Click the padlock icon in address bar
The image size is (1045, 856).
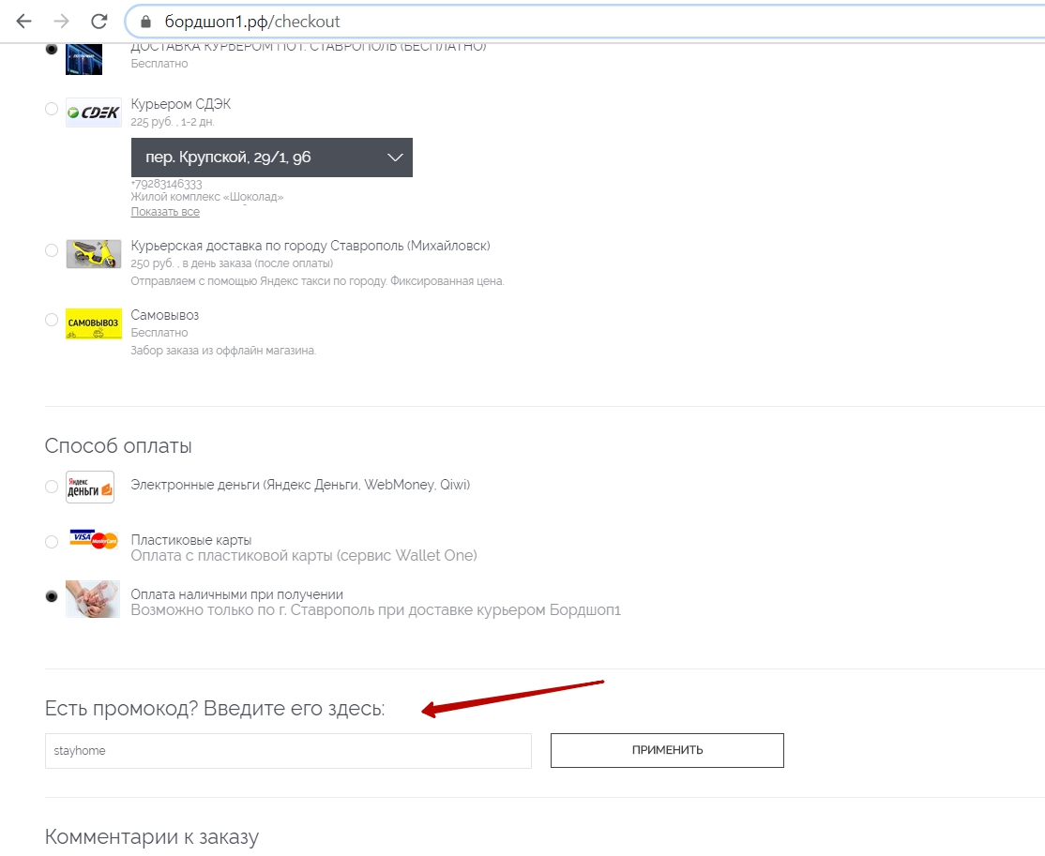click(x=144, y=22)
